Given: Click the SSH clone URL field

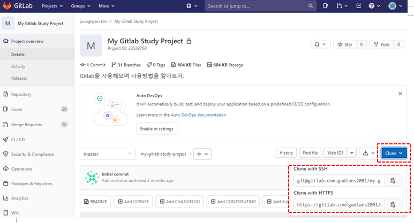Looking at the screenshot, I should click(x=338, y=181).
